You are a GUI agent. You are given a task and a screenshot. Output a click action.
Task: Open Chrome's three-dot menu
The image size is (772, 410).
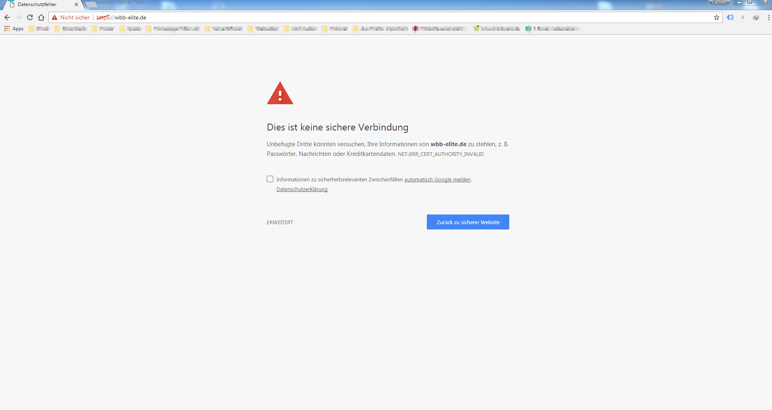pos(768,17)
